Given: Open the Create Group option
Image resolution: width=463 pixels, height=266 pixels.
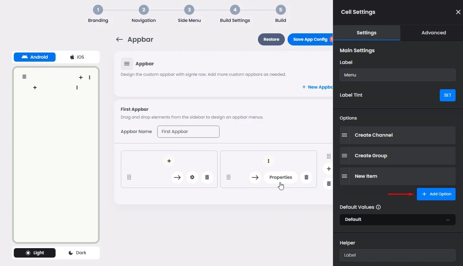Looking at the screenshot, I should click(x=402, y=156).
